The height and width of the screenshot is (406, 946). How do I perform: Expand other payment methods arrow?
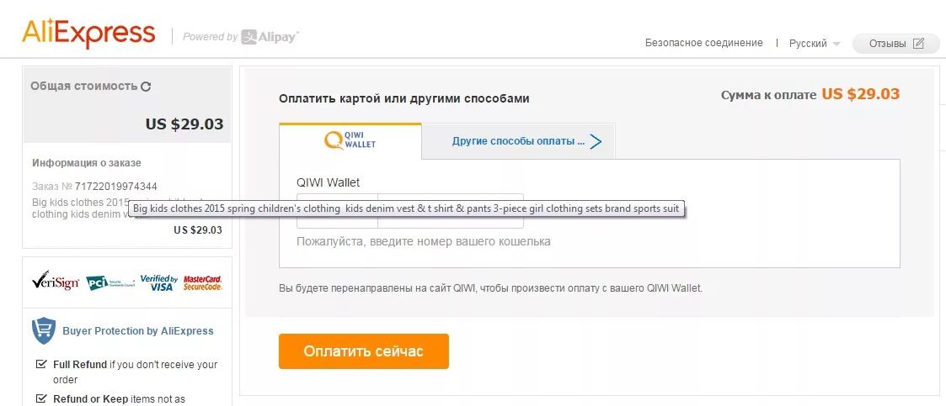596,141
